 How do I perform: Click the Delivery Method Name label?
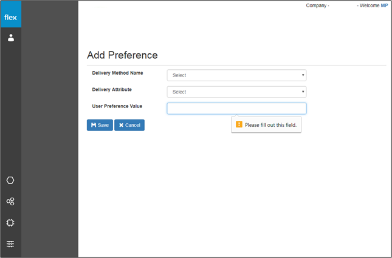click(117, 73)
